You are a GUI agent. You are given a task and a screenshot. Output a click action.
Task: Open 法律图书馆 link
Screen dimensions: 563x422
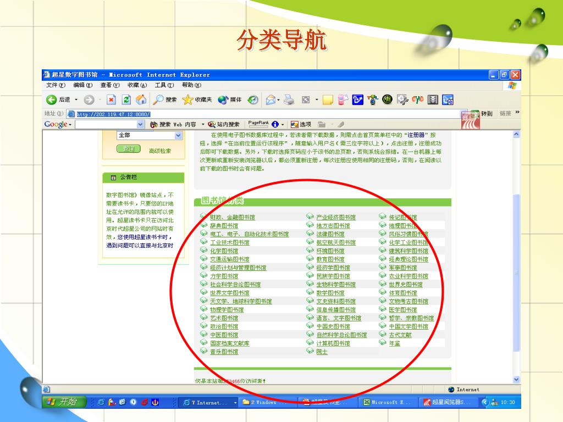[x=330, y=234]
